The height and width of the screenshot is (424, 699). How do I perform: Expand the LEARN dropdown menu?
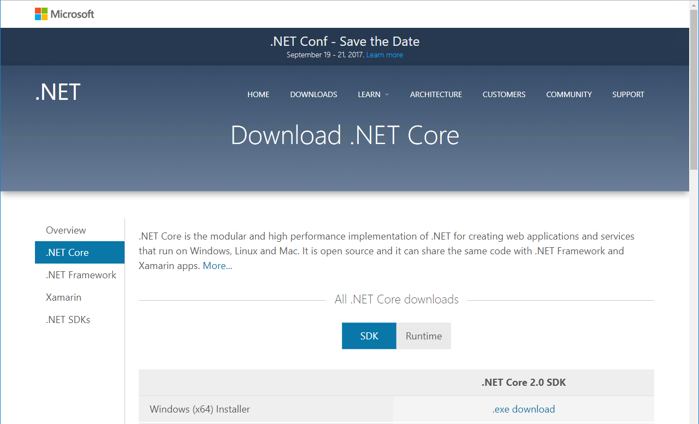click(x=374, y=94)
